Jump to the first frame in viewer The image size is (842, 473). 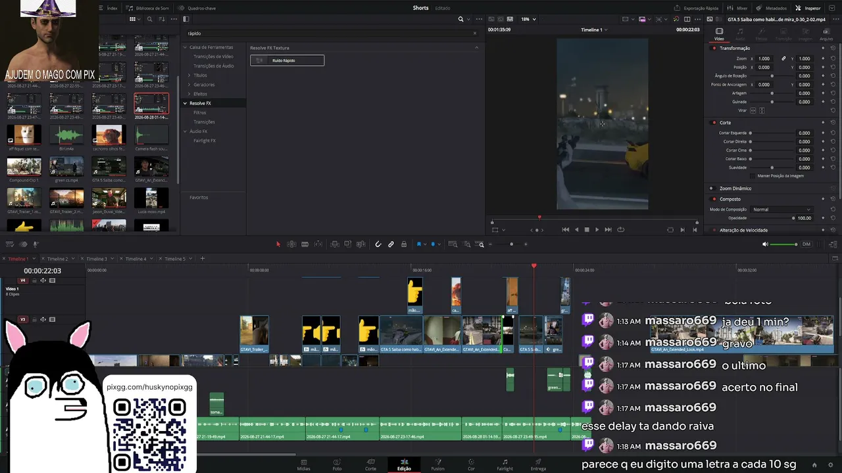(565, 229)
